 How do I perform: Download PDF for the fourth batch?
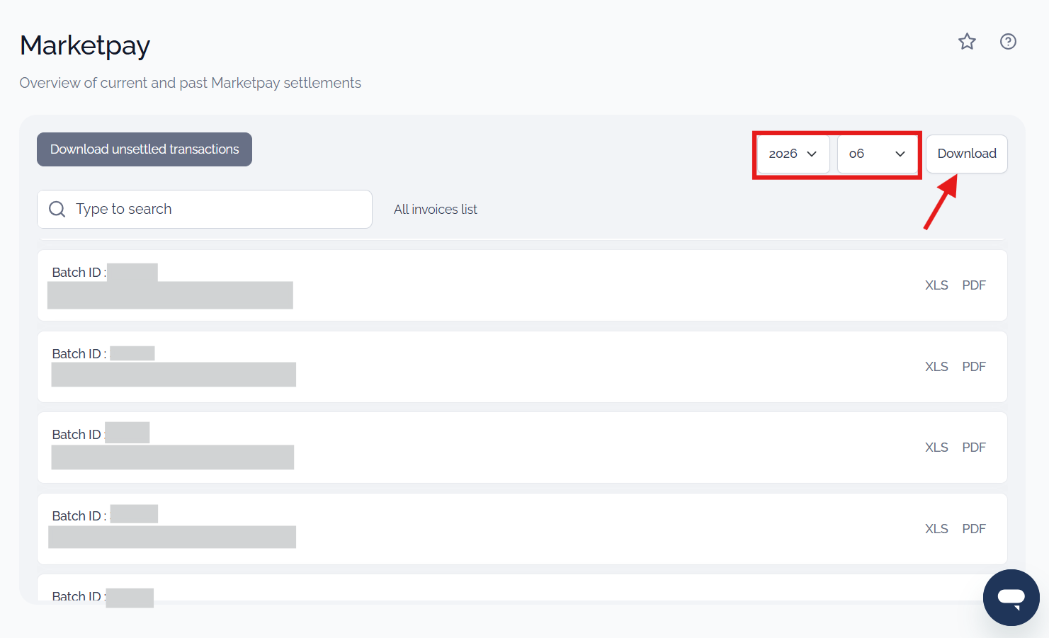(974, 529)
